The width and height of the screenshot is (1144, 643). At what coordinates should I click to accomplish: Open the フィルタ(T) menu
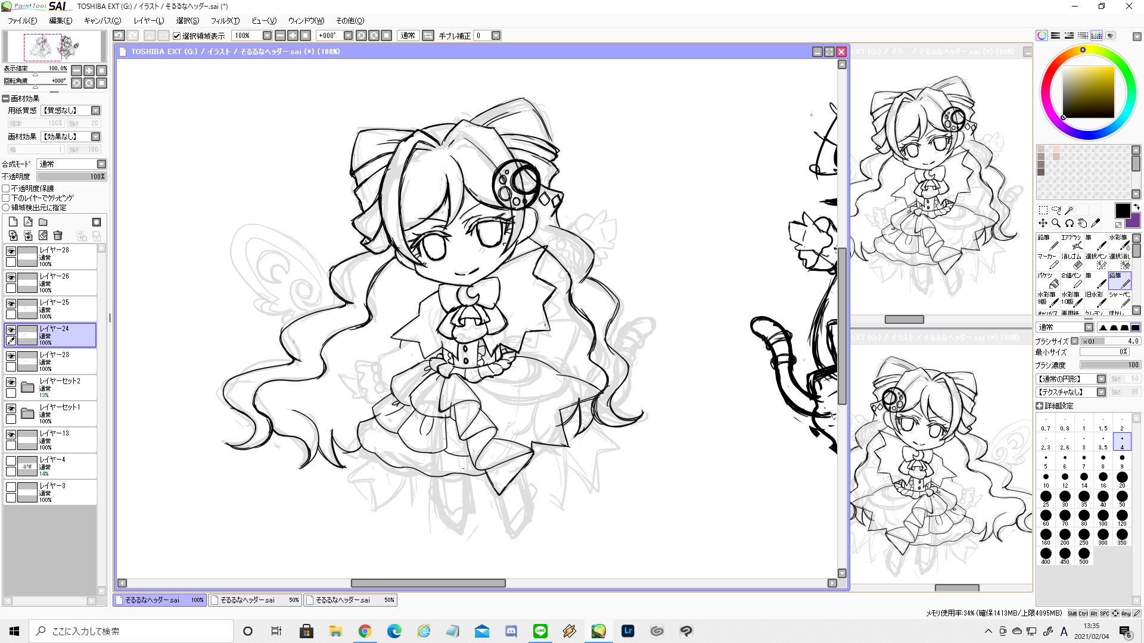coord(225,21)
